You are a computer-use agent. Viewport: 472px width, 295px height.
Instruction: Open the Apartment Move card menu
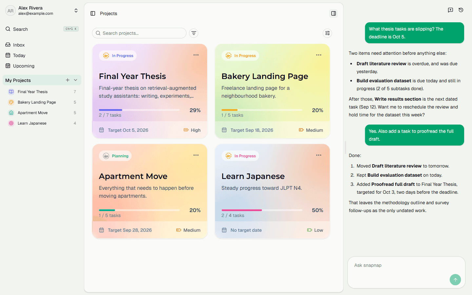coord(196,155)
